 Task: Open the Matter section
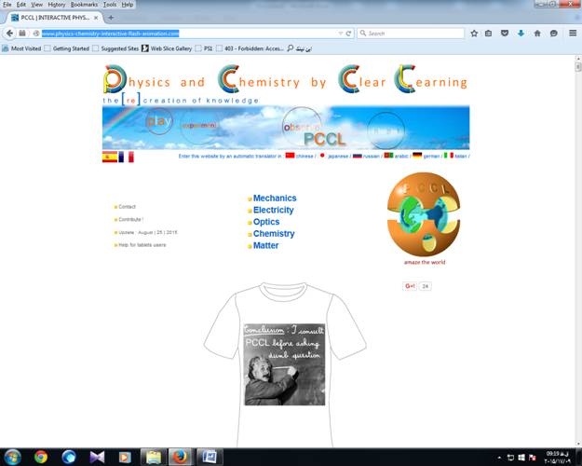pyautogui.click(x=265, y=246)
